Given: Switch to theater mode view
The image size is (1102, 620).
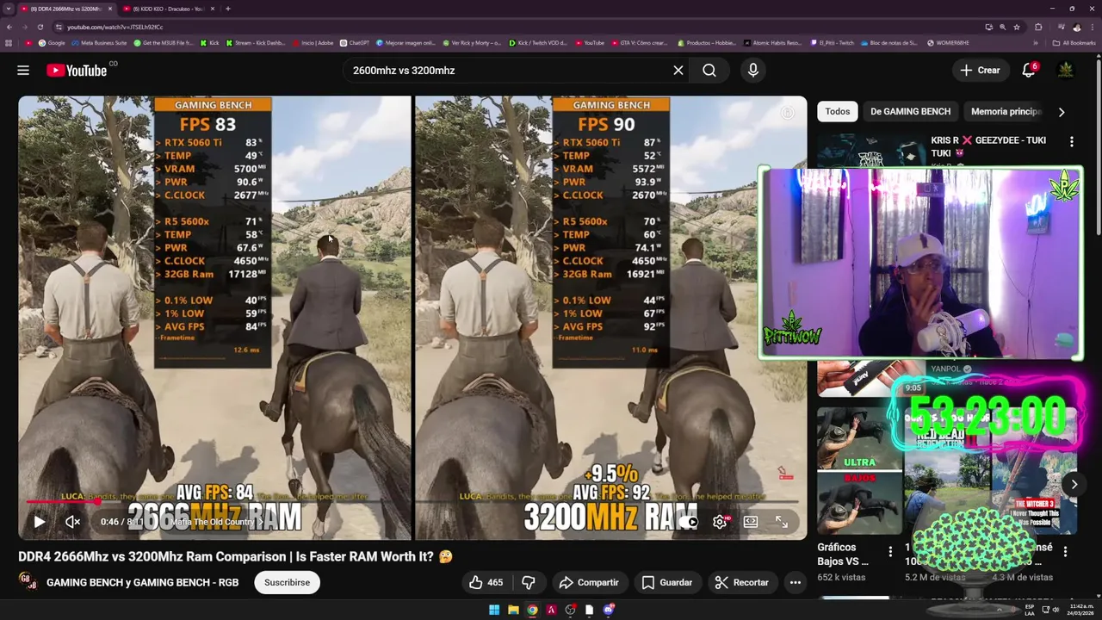Looking at the screenshot, I should (751, 521).
